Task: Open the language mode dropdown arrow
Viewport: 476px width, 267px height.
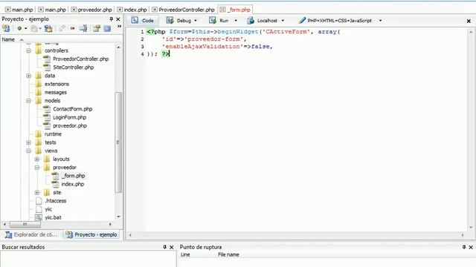Action: tap(380, 21)
